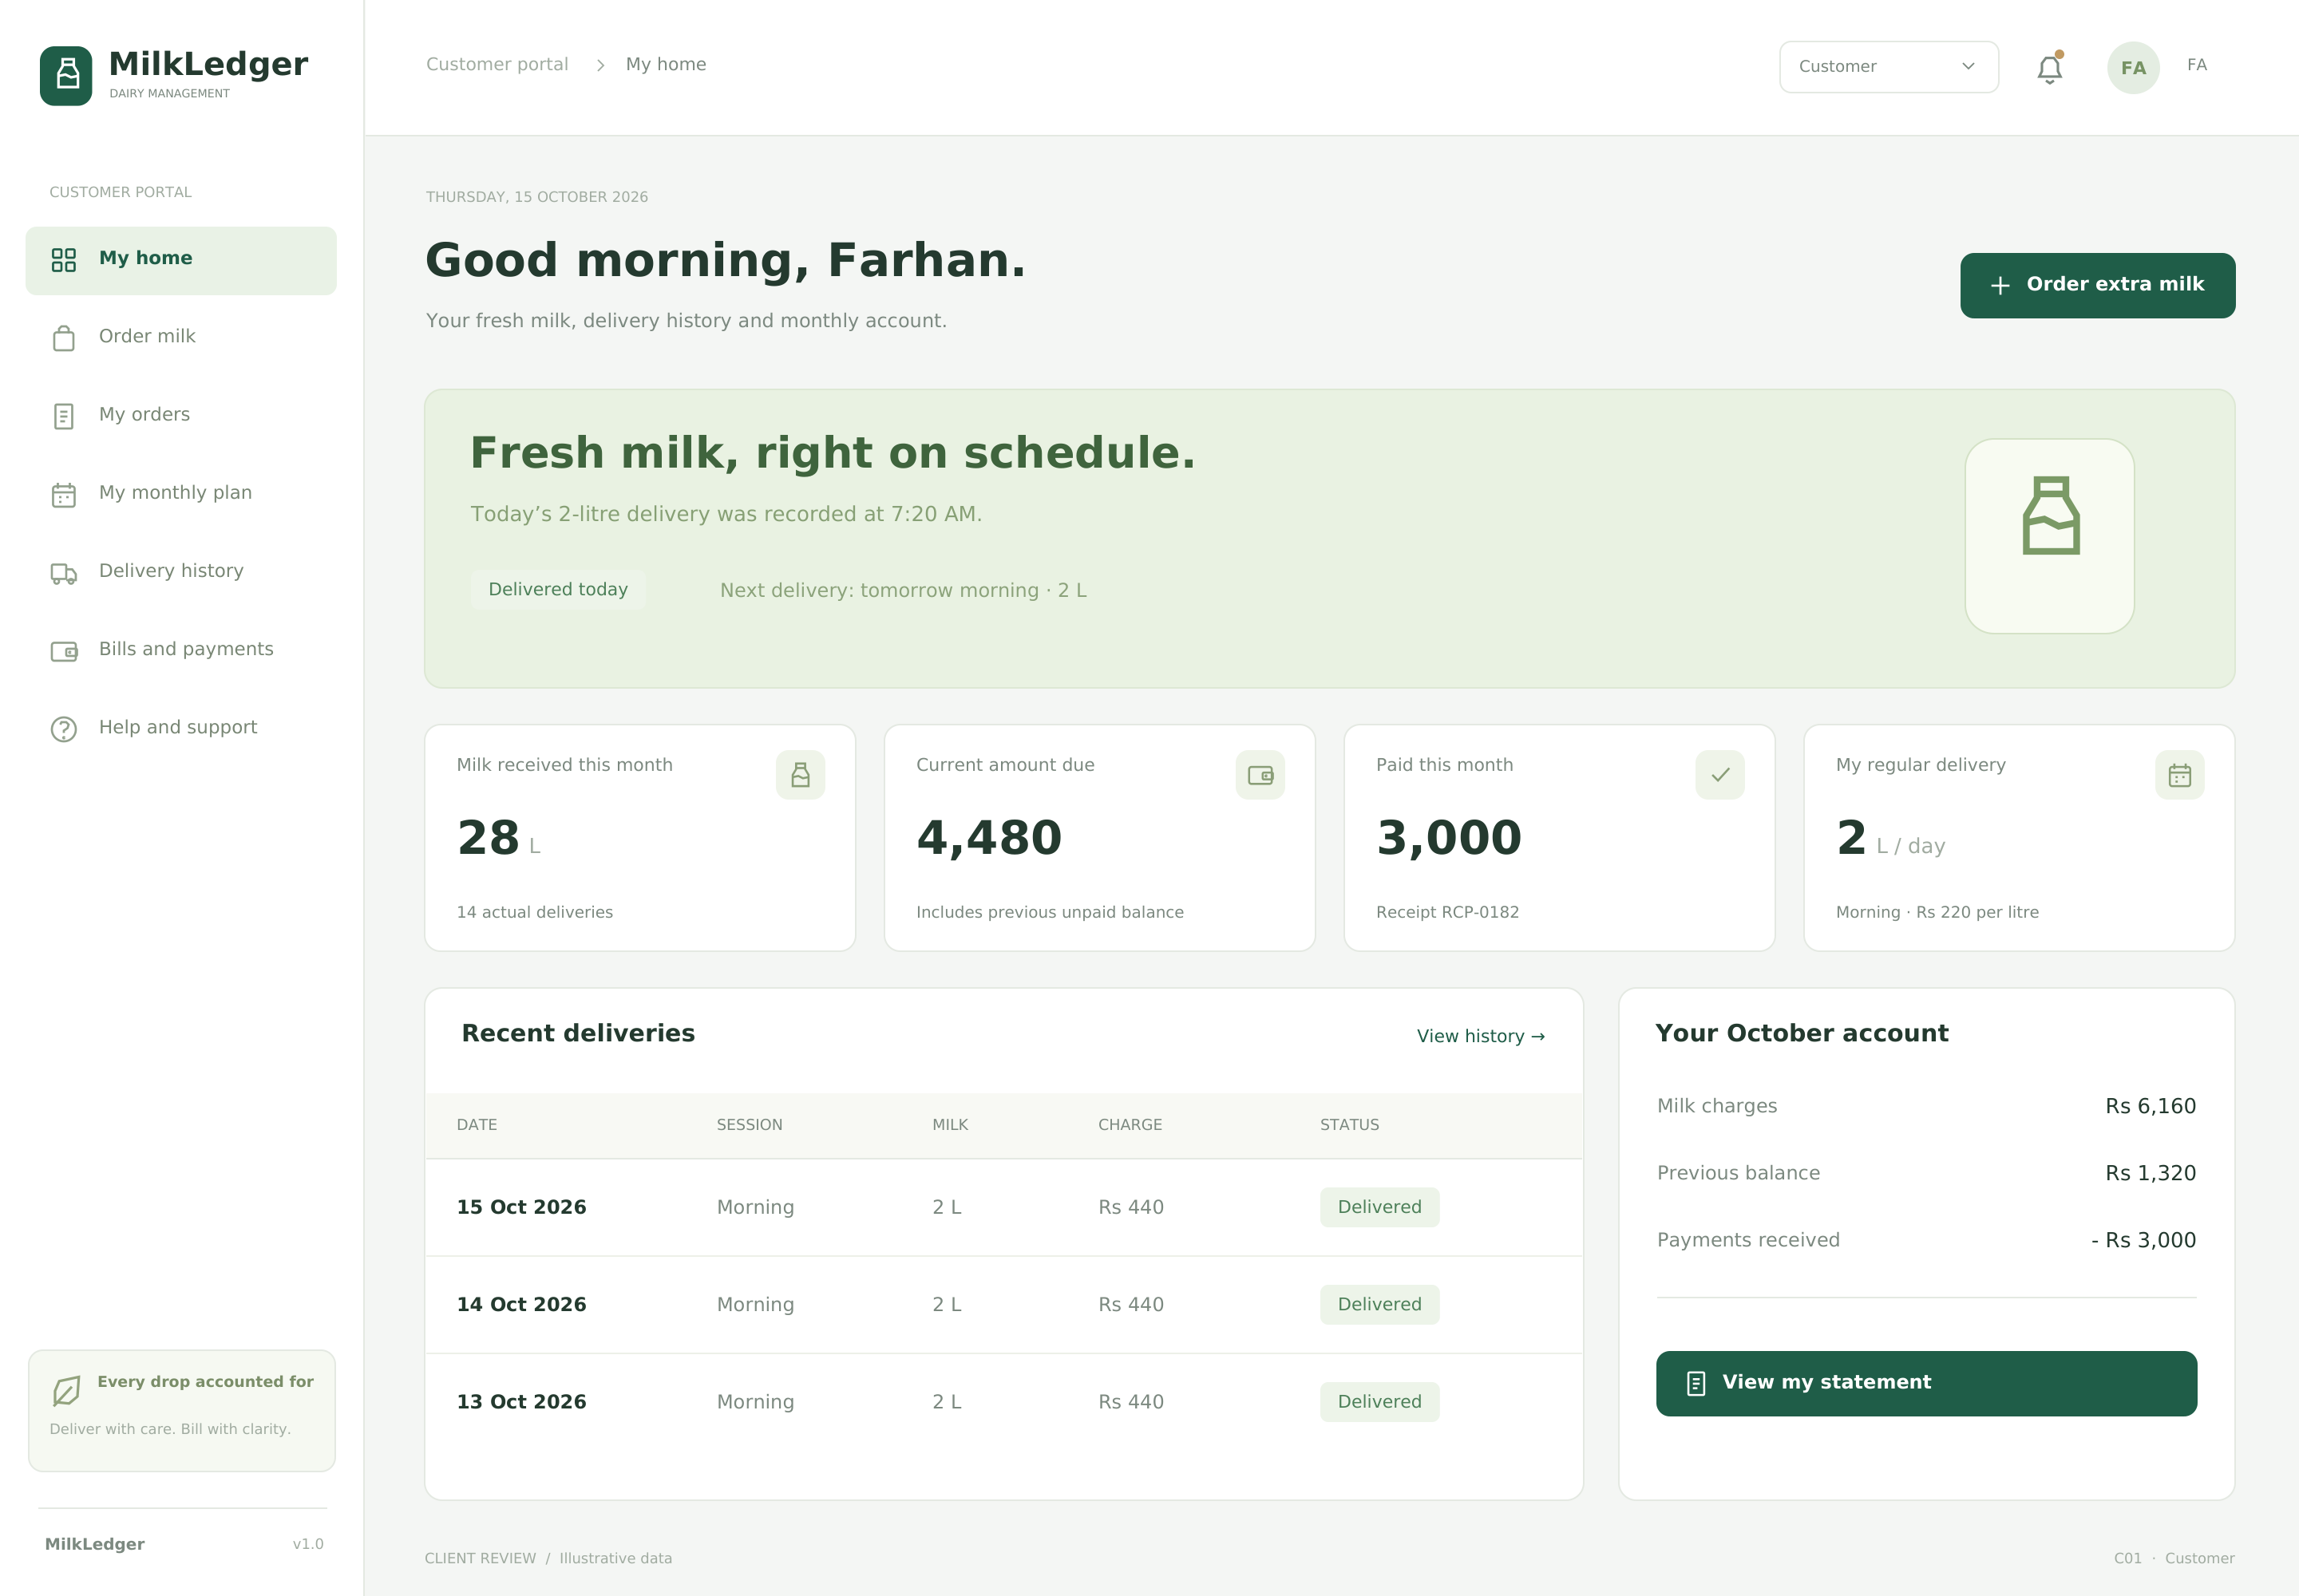
Task: Click Delivered status for 14 Oct 2026
Action: point(1379,1304)
